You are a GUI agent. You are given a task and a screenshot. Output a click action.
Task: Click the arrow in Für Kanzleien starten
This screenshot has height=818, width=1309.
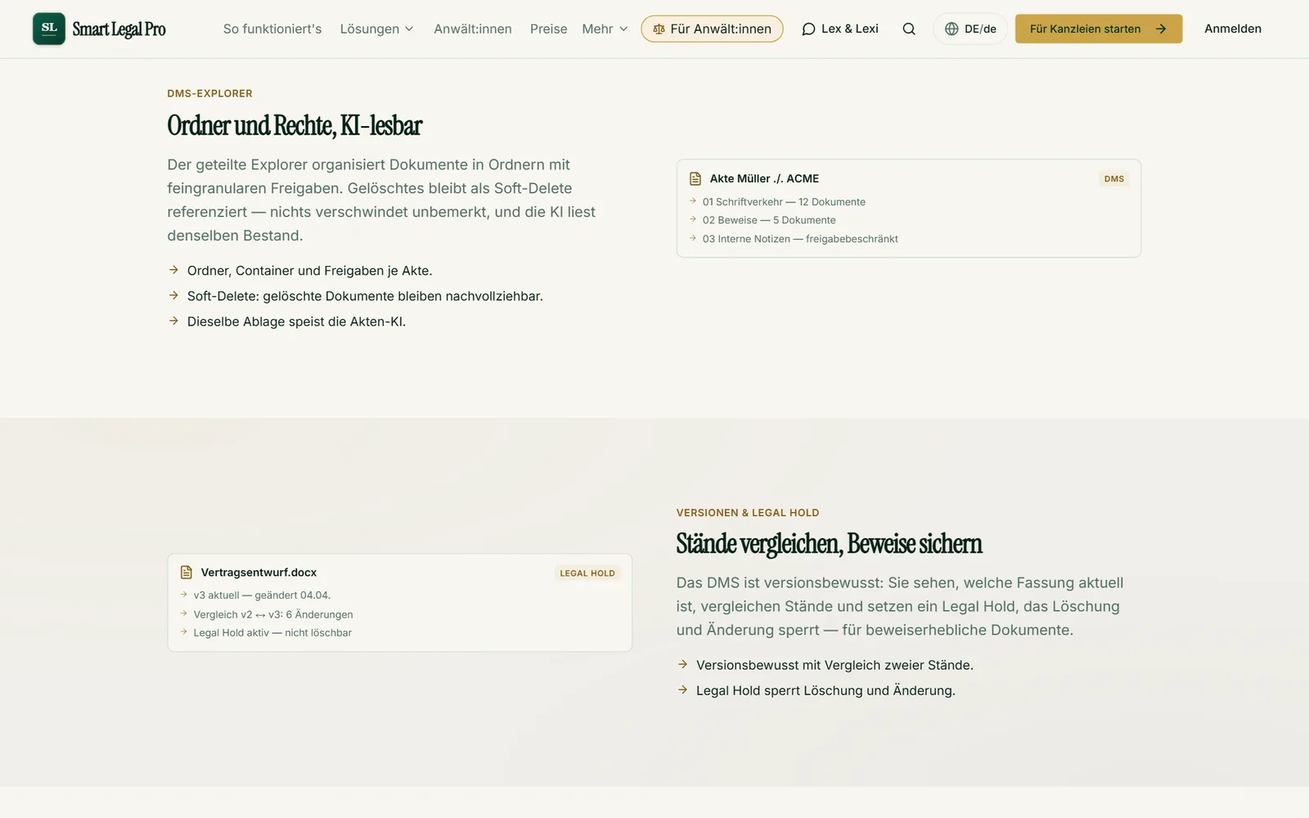point(1161,29)
